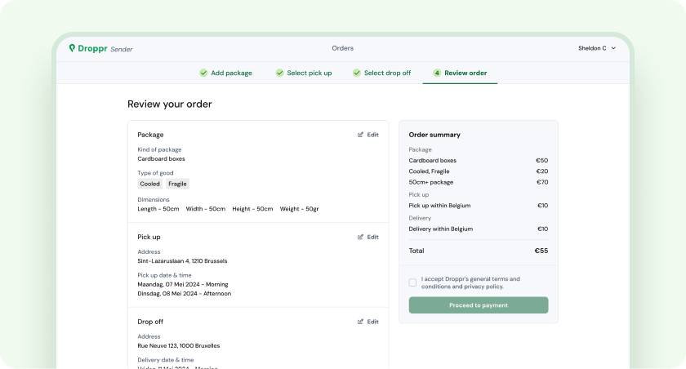This screenshot has width=686, height=369.
Task: Click Maandag, 07 Mei 2024 – Morning
Action: click(x=183, y=285)
